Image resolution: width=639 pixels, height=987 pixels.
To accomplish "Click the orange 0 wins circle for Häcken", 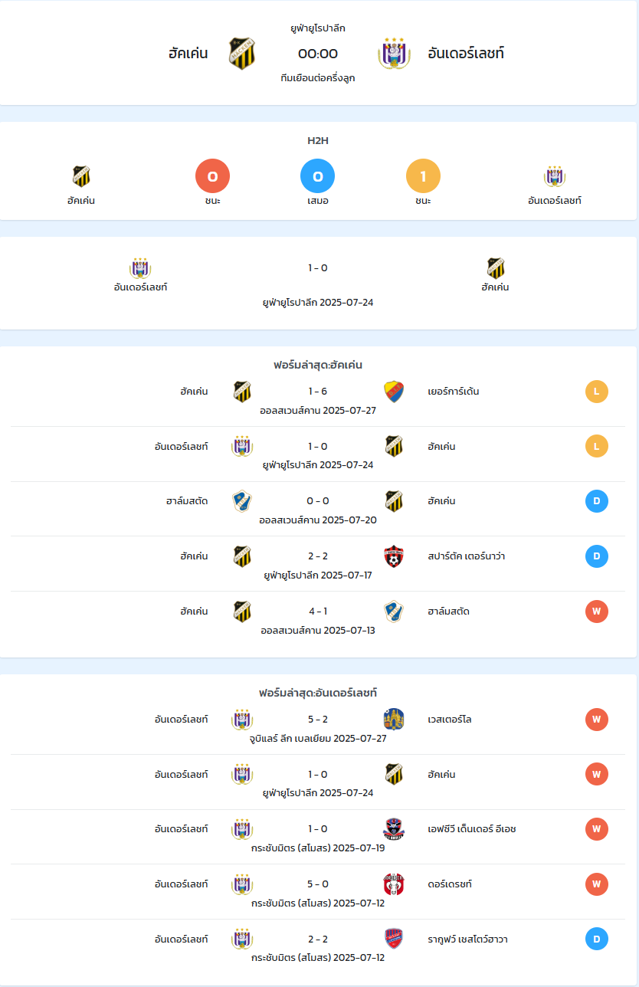I will (213, 177).
